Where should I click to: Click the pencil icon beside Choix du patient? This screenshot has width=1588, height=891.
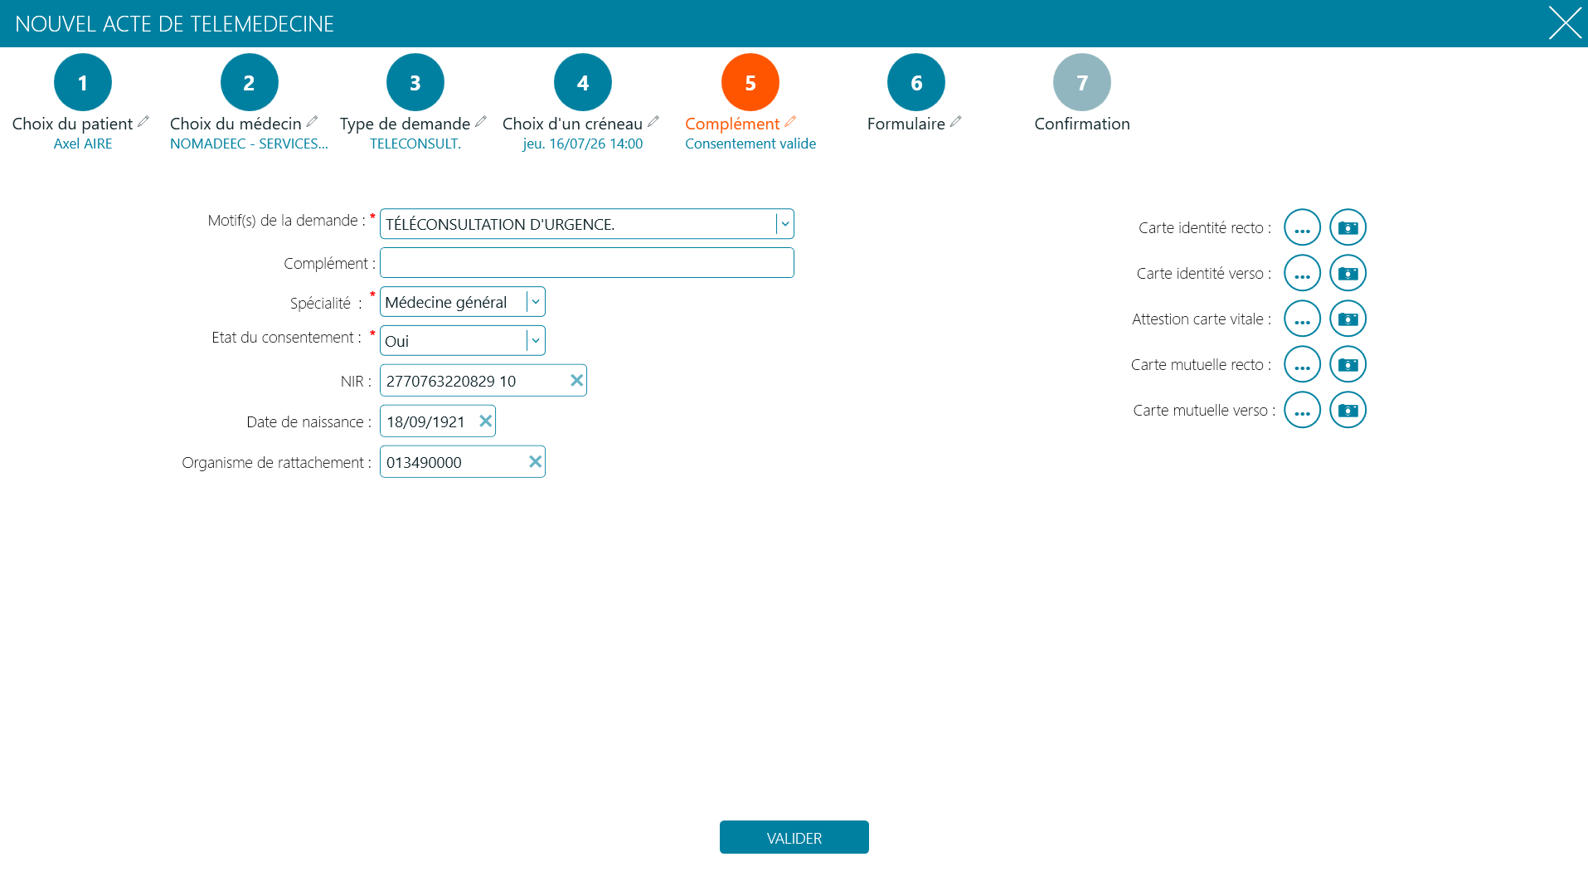[143, 121]
